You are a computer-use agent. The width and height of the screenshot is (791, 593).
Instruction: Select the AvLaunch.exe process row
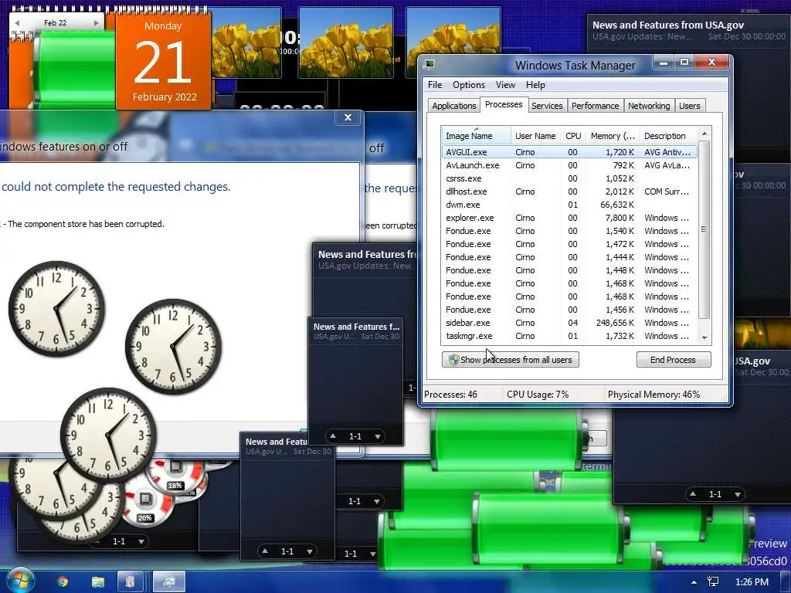click(569, 165)
